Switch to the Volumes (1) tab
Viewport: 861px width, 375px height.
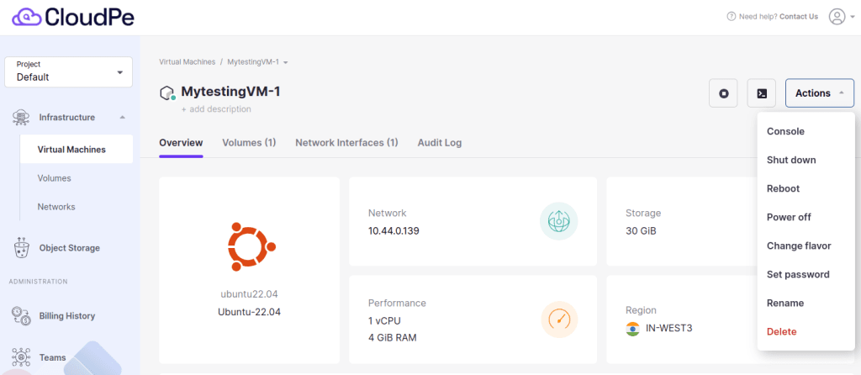249,143
